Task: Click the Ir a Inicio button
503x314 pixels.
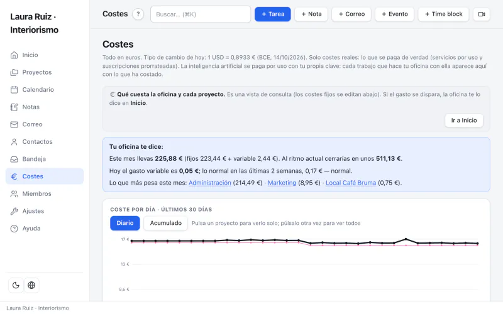Action: pos(464,121)
